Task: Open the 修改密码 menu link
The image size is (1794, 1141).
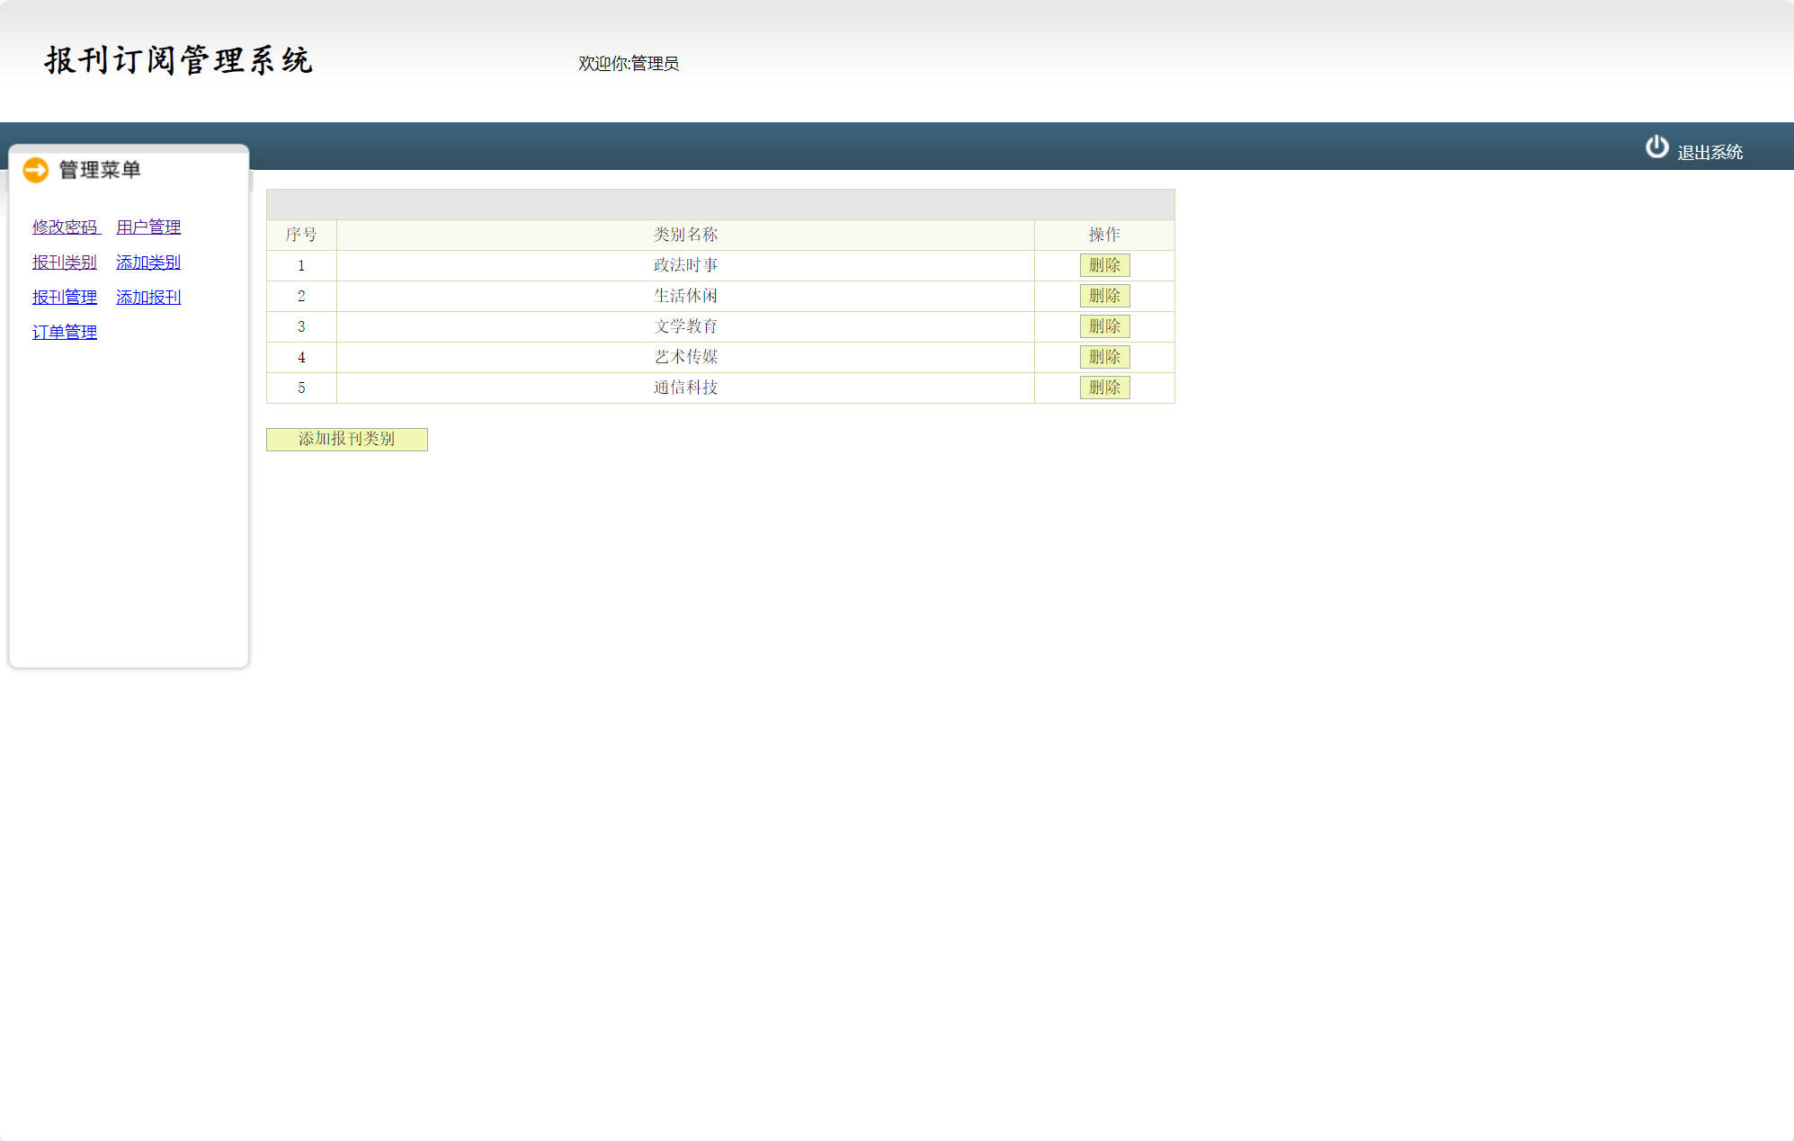Action: tap(65, 227)
